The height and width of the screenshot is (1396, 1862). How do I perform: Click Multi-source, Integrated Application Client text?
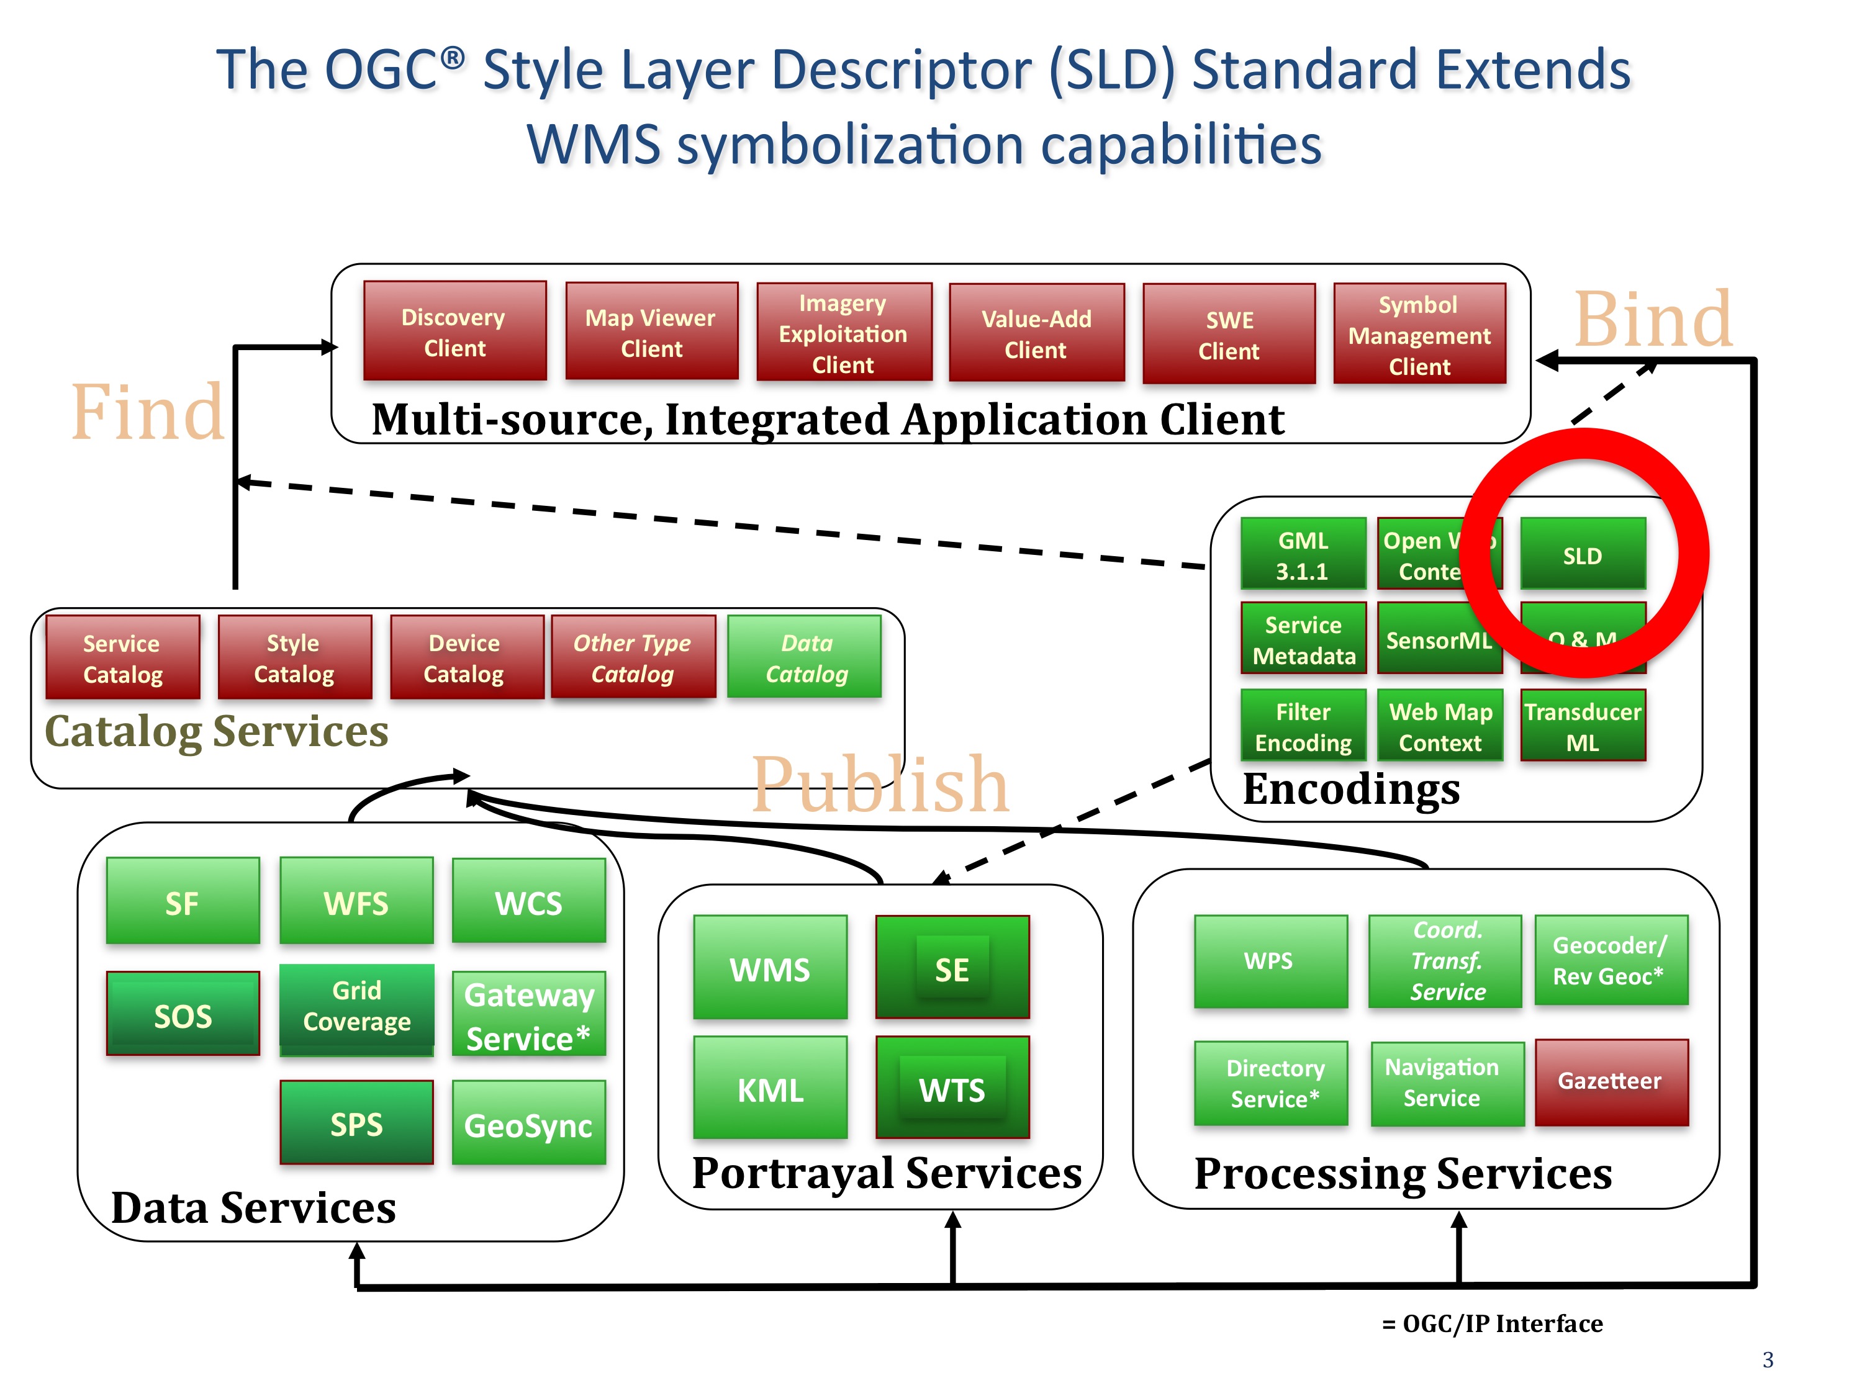[828, 419]
